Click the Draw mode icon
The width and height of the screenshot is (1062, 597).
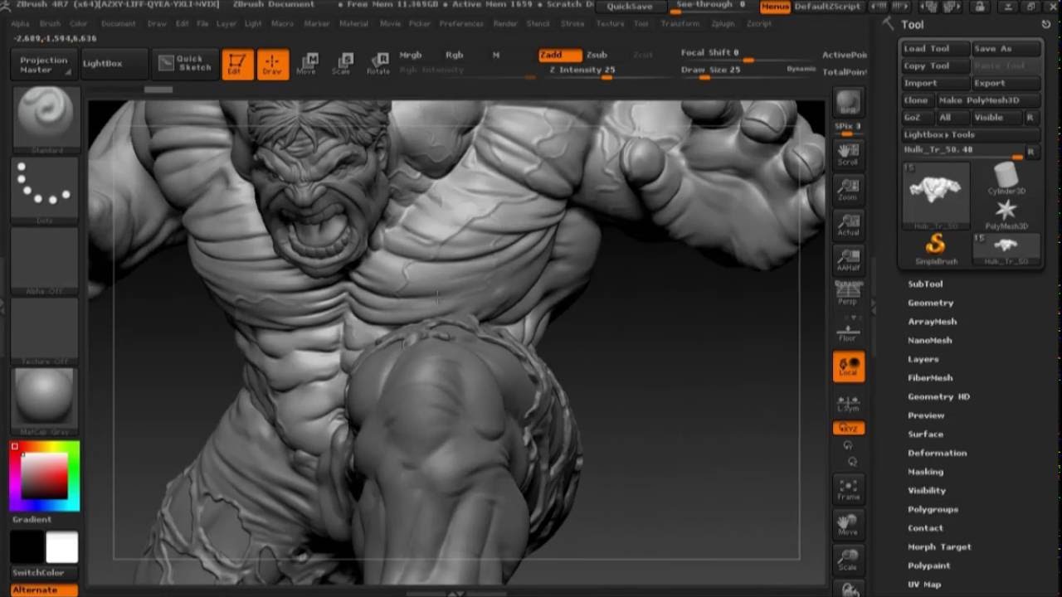pyautogui.click(x=272, y=65)
